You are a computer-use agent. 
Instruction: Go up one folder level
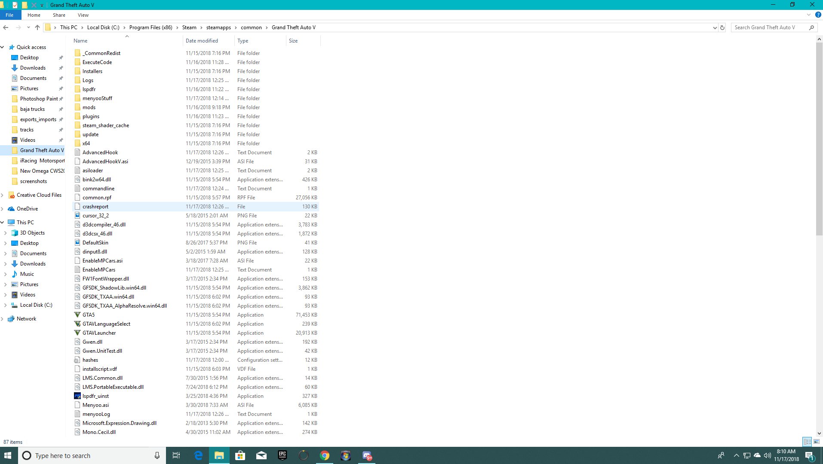click(37, 27)
